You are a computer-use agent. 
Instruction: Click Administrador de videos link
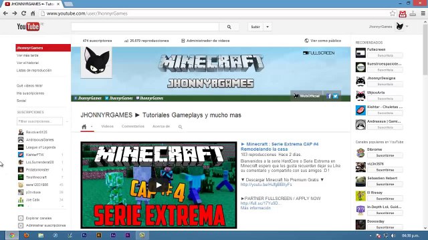(x=205, y=41)
